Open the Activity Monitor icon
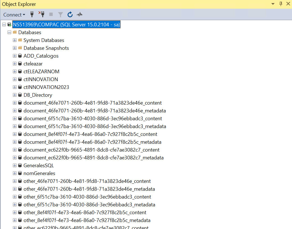292x229 pixels. coord(80,15)
